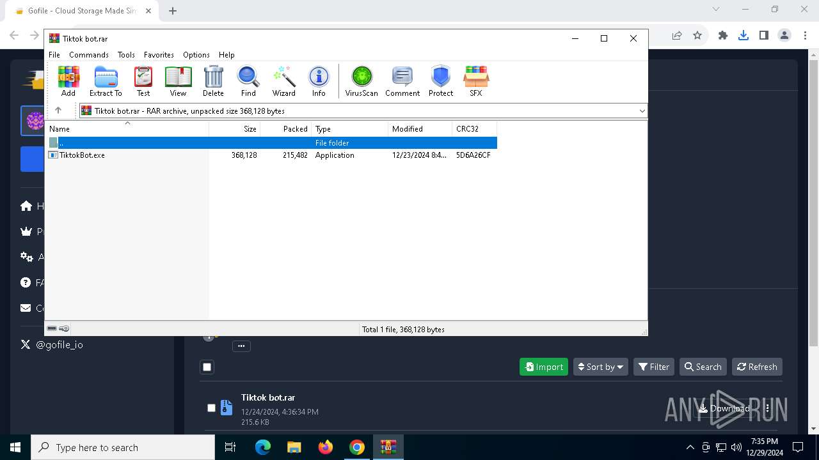Open file options dots beside Download
Screen dimensions: 819x460
coord(767,408)
